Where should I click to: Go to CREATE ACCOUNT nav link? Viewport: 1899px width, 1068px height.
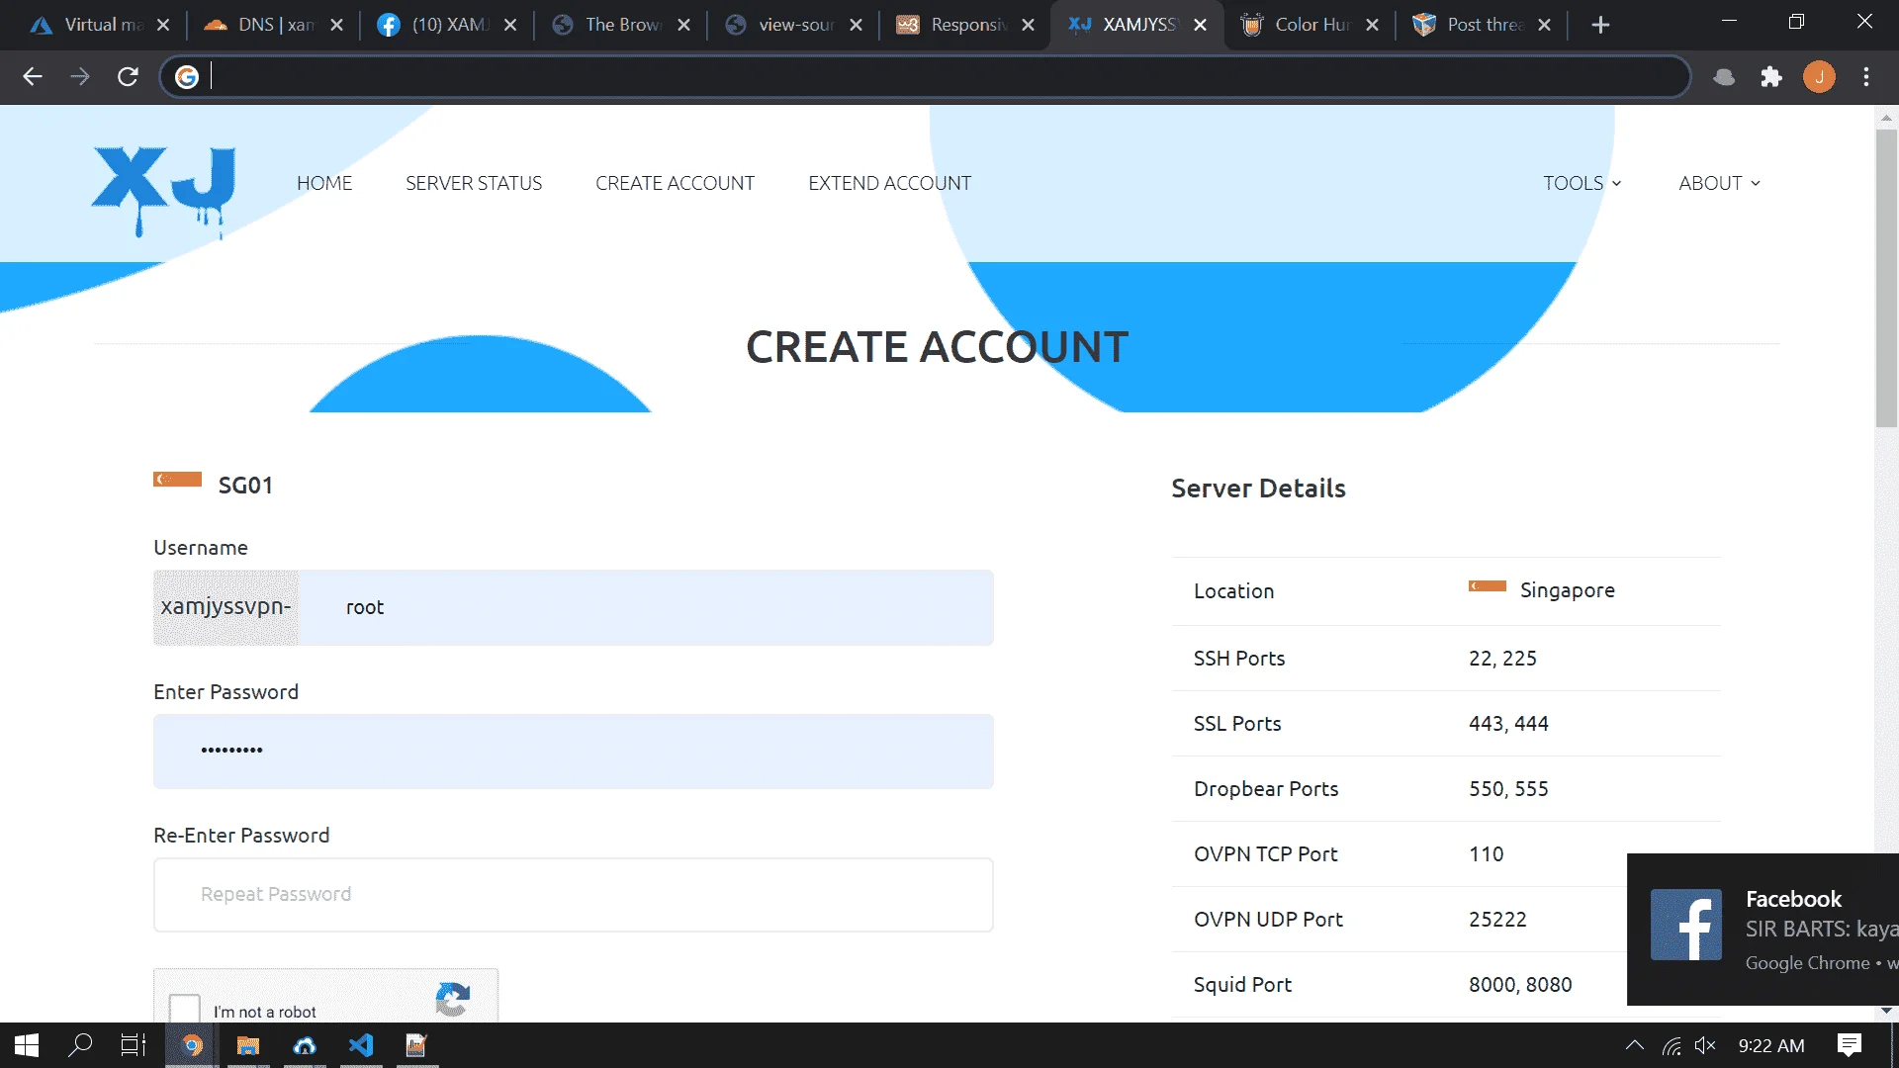(675, 183)
